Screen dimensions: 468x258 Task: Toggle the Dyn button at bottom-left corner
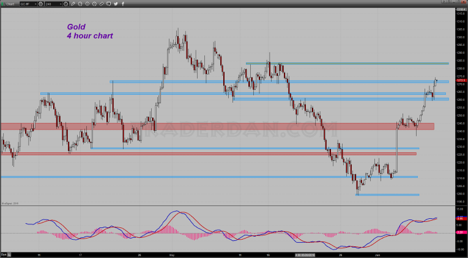click(4, 254)
